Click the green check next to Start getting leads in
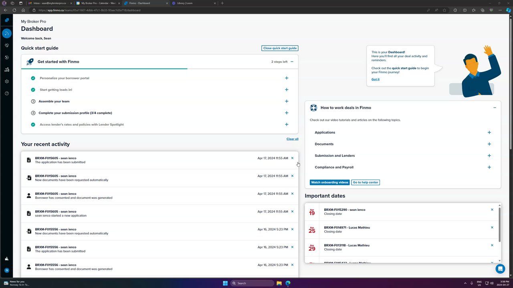The height and width of the screenshot is (288, 513). tap(33, 90)
